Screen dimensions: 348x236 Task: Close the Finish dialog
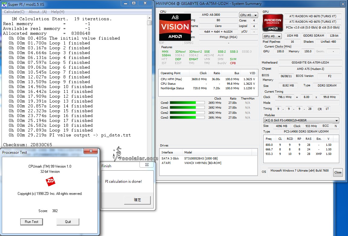(x=147, y=165)
